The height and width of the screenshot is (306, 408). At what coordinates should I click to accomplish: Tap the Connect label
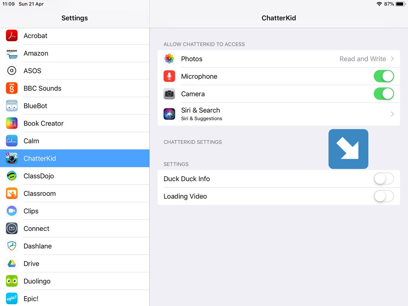tap(36, 228)
